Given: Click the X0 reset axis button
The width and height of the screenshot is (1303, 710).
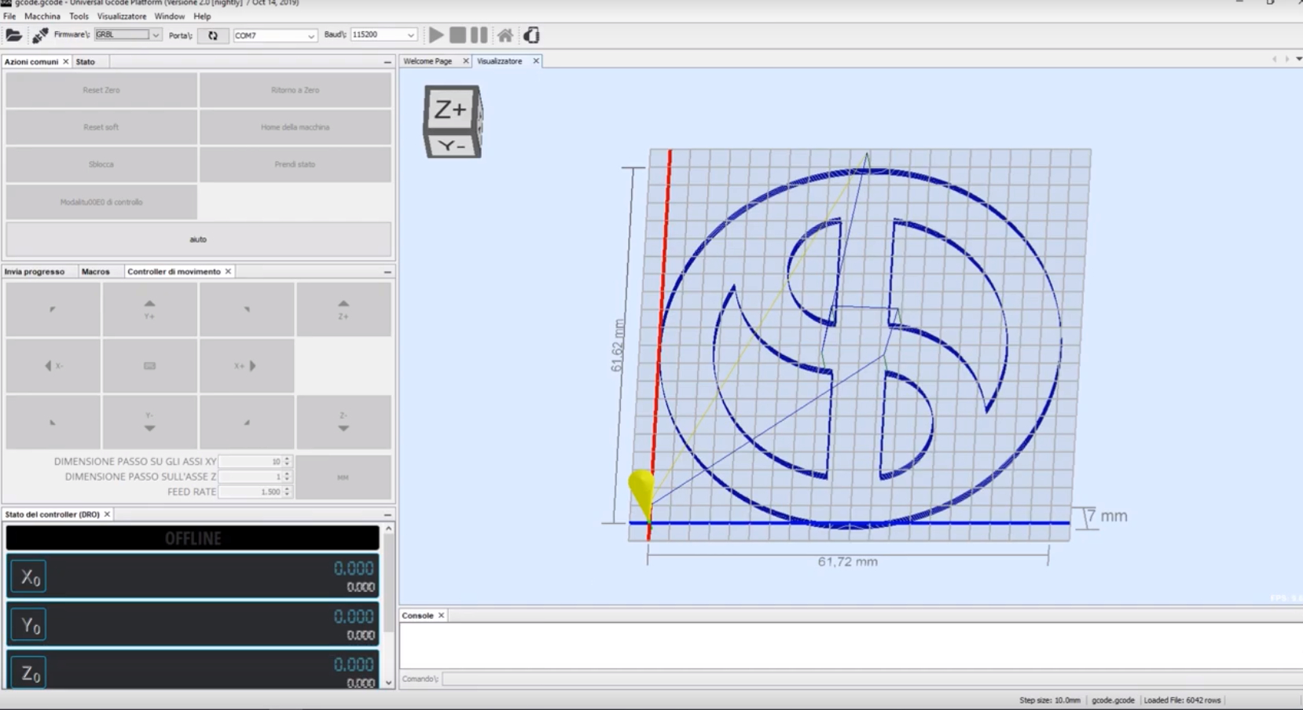Looking at the screenshot, I should (28, 577).
